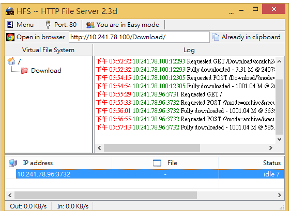
Task: Click the In: 0.0 KB/s status entry
Action: 73,206
